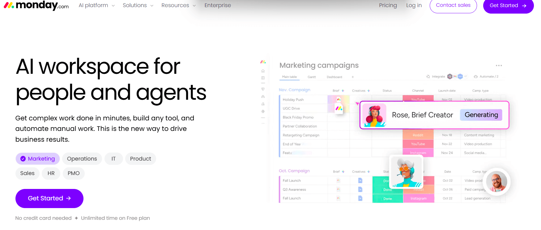Click the large Get Started button under hero
Screen dimensions: 541x230
[49, 199]
